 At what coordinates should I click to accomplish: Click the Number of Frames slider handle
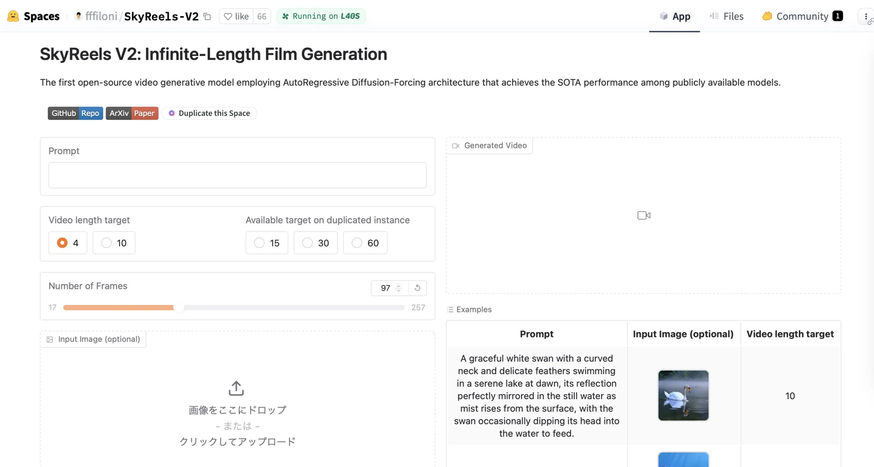tap(179, 308)
